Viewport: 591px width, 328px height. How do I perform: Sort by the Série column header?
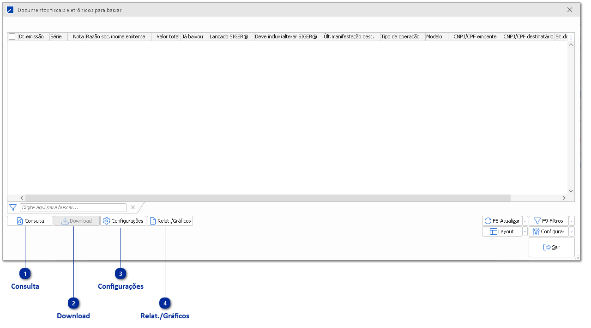(59, 36)
